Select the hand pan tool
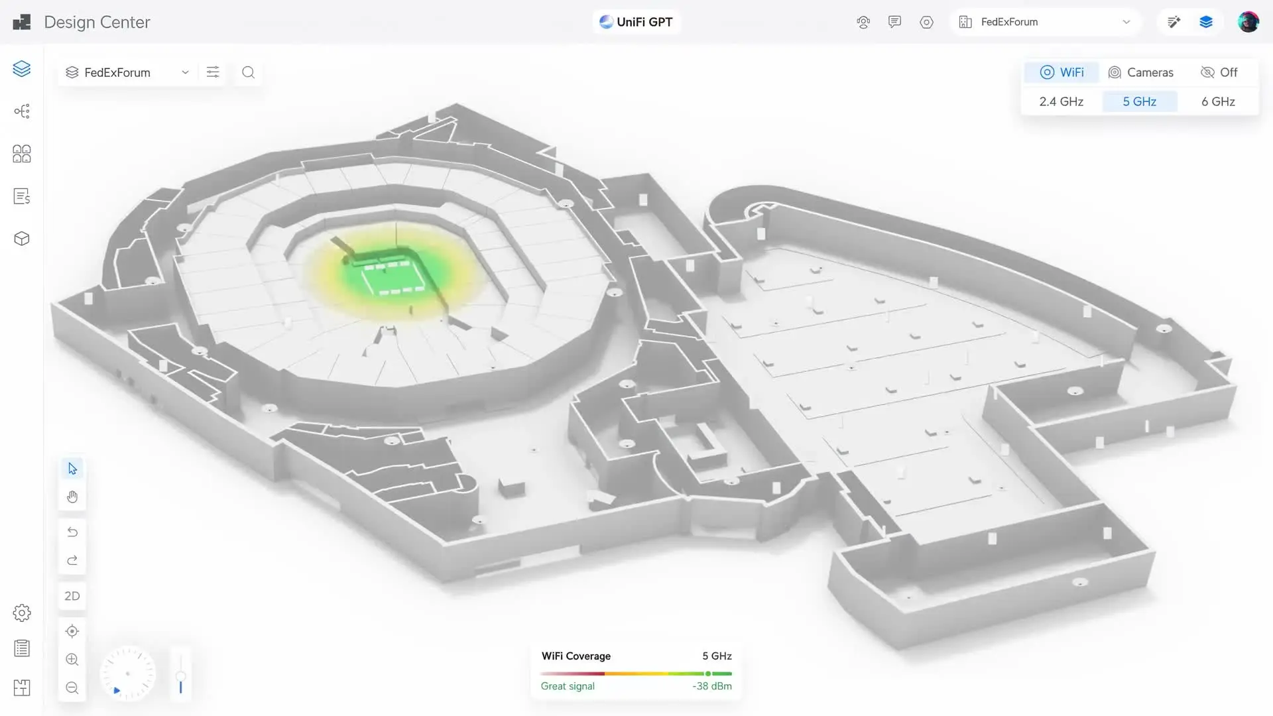 tap(72, 497)
